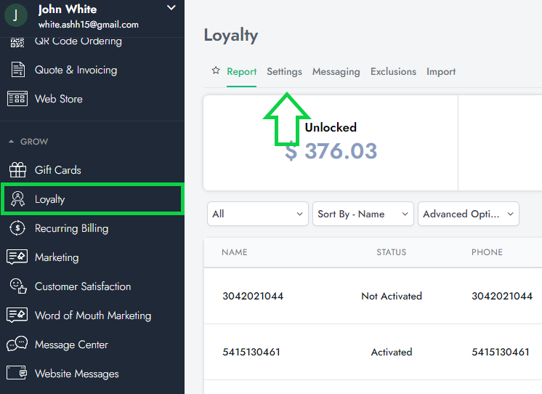Click the Loyalty ribbon icon in sidebar
Viewport: 542px width, 394px height.
[x=17, y=199]
